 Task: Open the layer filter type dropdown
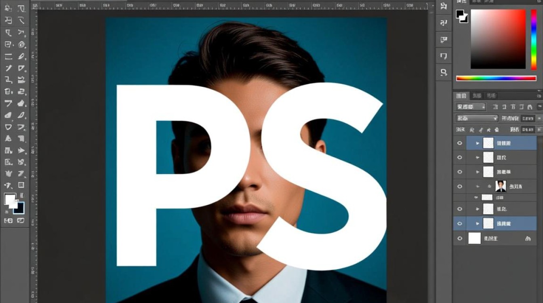pyautogui.click(x=470, y=107)
